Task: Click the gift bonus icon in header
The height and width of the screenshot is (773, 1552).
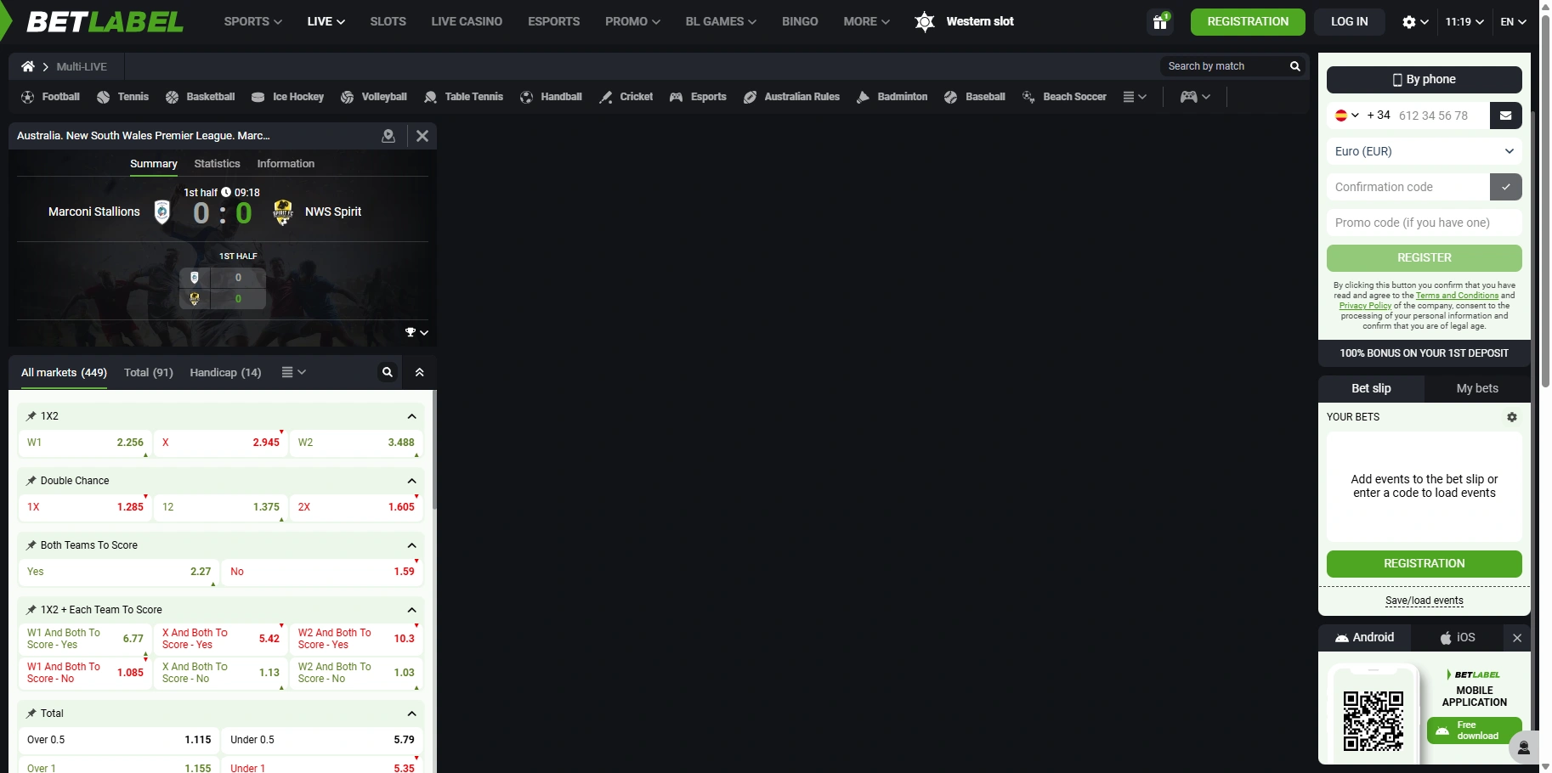Action: [1160, 22]
